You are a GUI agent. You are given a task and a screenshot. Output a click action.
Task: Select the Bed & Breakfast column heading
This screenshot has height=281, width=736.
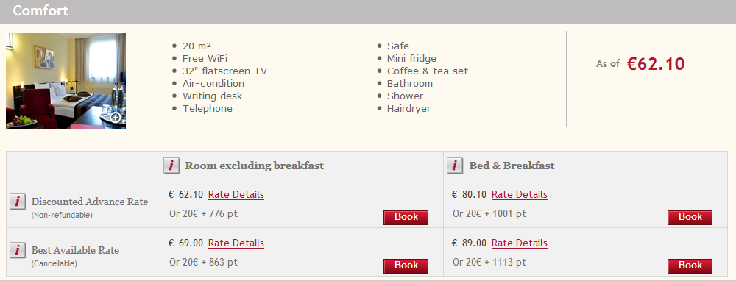(x=512, y=166)
